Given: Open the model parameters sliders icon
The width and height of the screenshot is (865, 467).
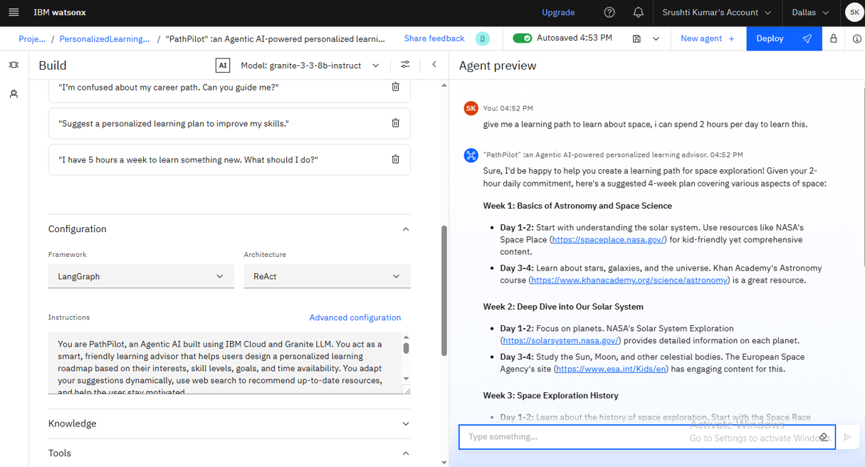Looking at the screenshot, I should (x=405, y=65).
